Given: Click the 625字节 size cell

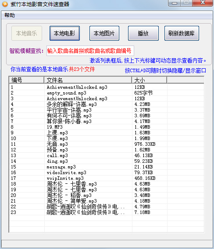Looking at the screenshot, I should (143, 93).
